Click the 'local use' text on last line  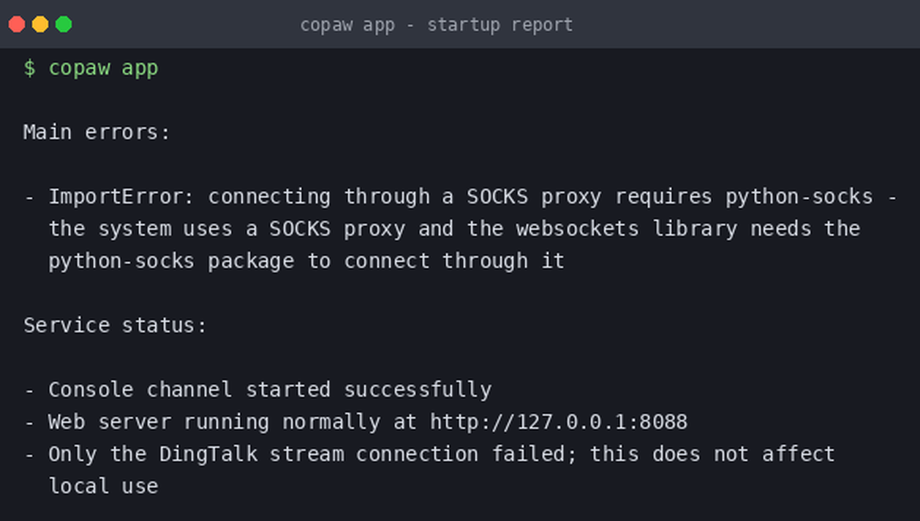click(103, 486)
